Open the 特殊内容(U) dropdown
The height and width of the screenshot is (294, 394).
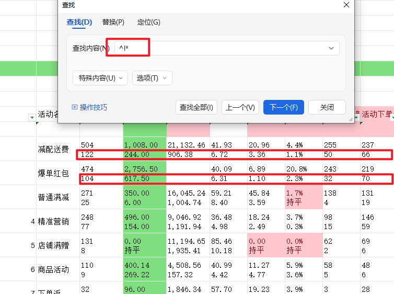pyautogui.click(x=100, y=78)
